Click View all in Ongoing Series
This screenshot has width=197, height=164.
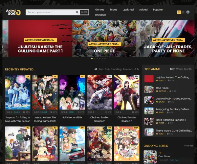tap(188, 146)
